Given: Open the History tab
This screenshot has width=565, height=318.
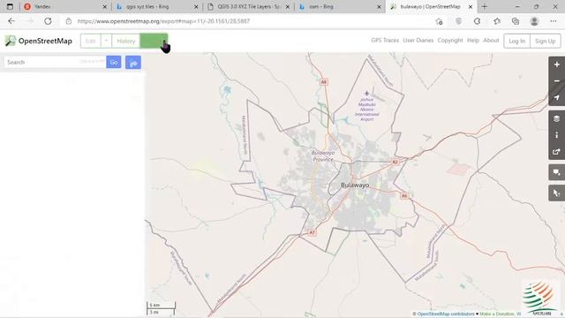Looking at the screenshot, I should (x=126, y=42).
